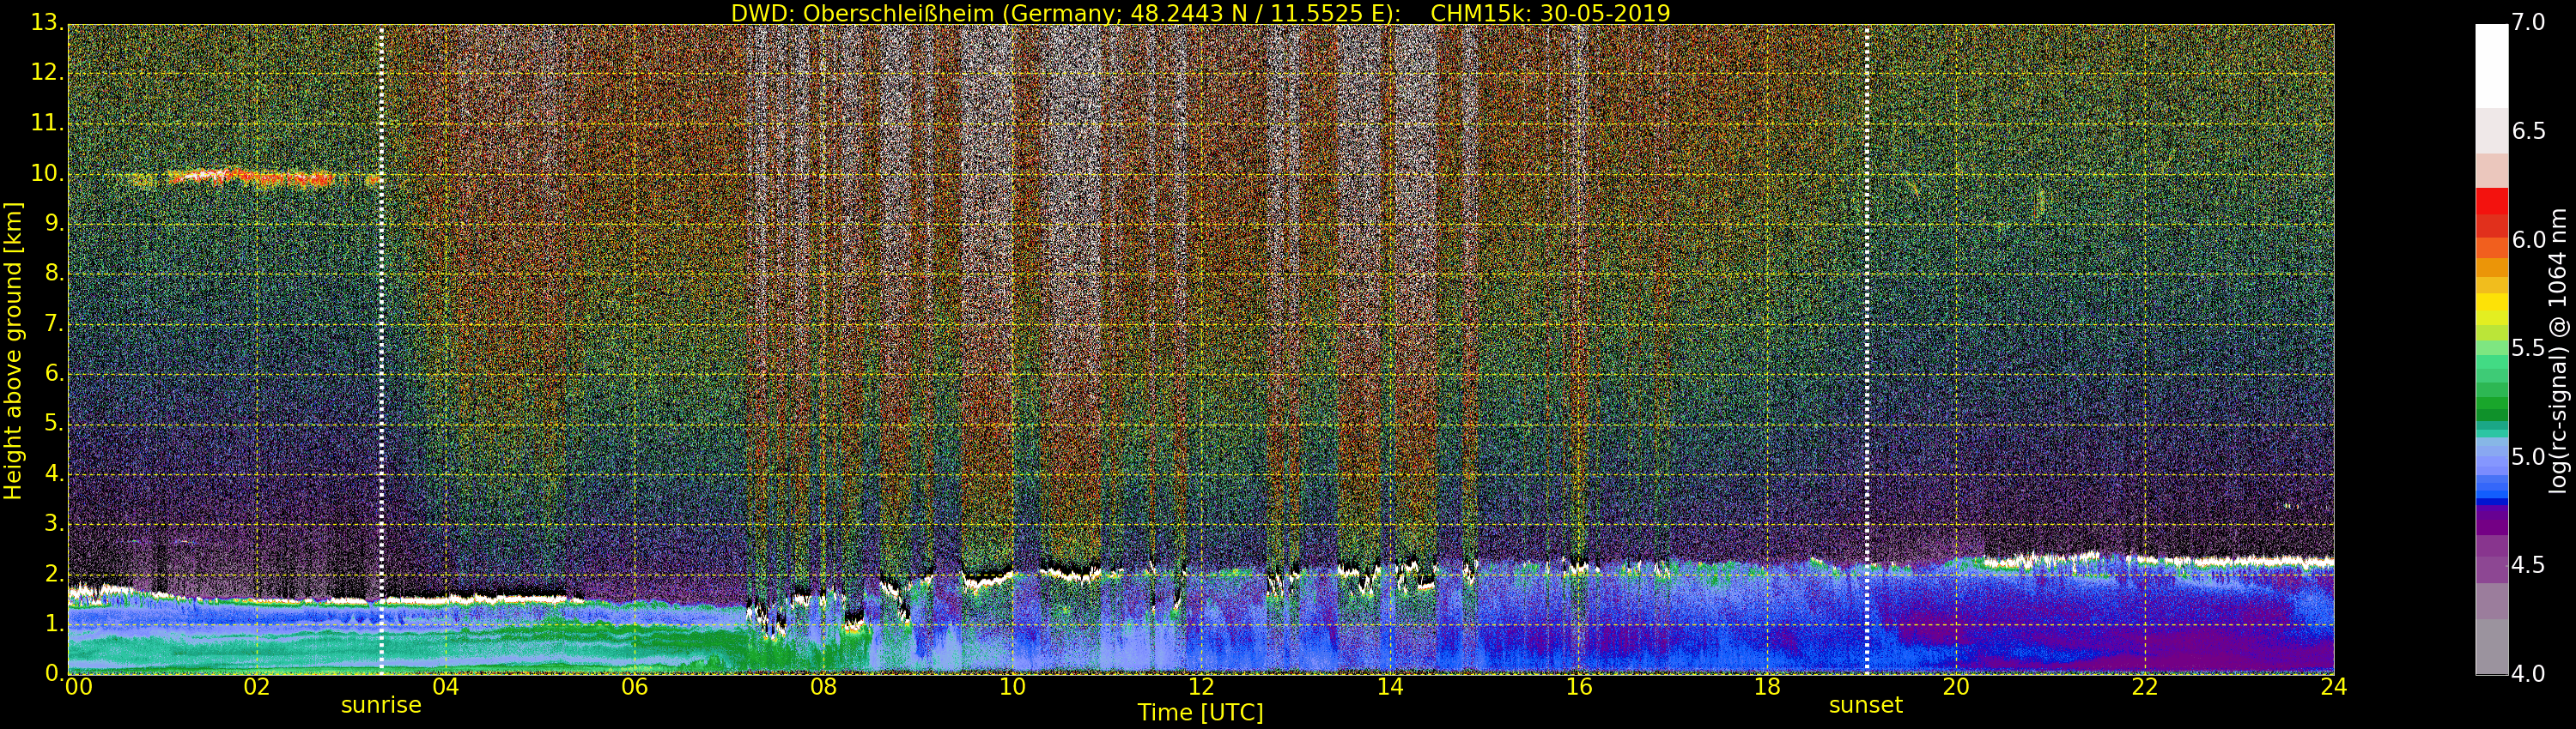Click the '5.5' colorbar tick label
2576x729 pixels.
click(x=2528, y=348)
